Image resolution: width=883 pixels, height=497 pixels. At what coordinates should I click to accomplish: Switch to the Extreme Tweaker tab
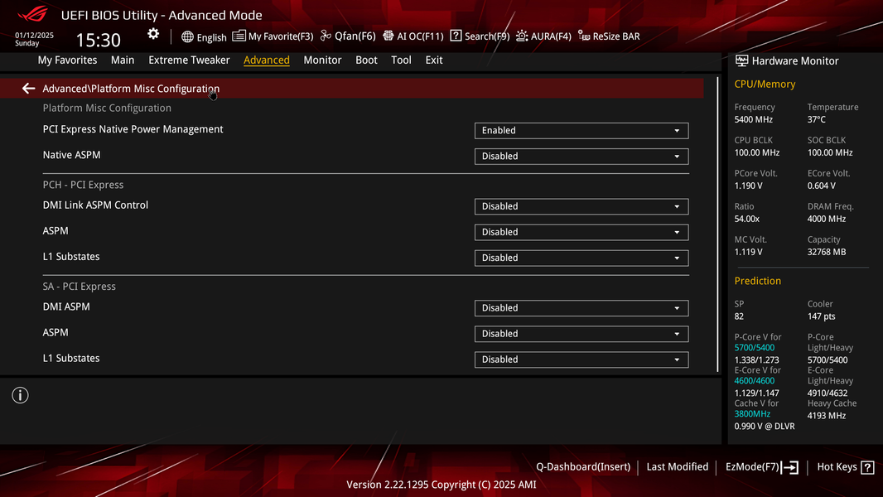(x=189, y=60)
